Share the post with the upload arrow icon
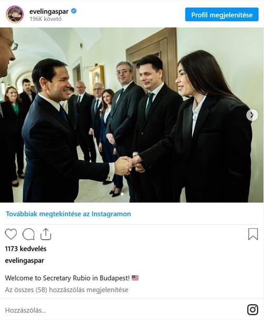This screenshot has width=264, height=320. click(x=46, y=234)
